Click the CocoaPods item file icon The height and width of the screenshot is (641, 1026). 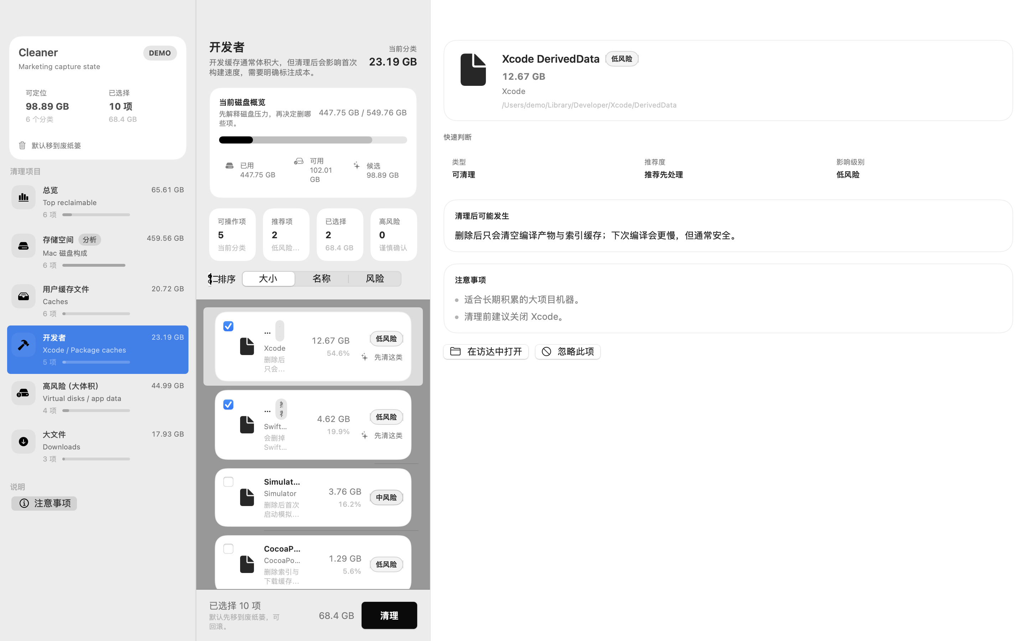(x=247, y=564)
